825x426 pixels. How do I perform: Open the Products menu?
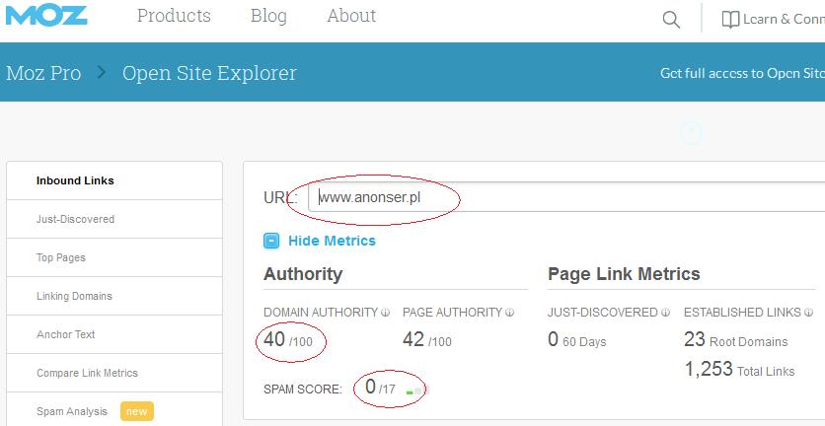point(174,16)
